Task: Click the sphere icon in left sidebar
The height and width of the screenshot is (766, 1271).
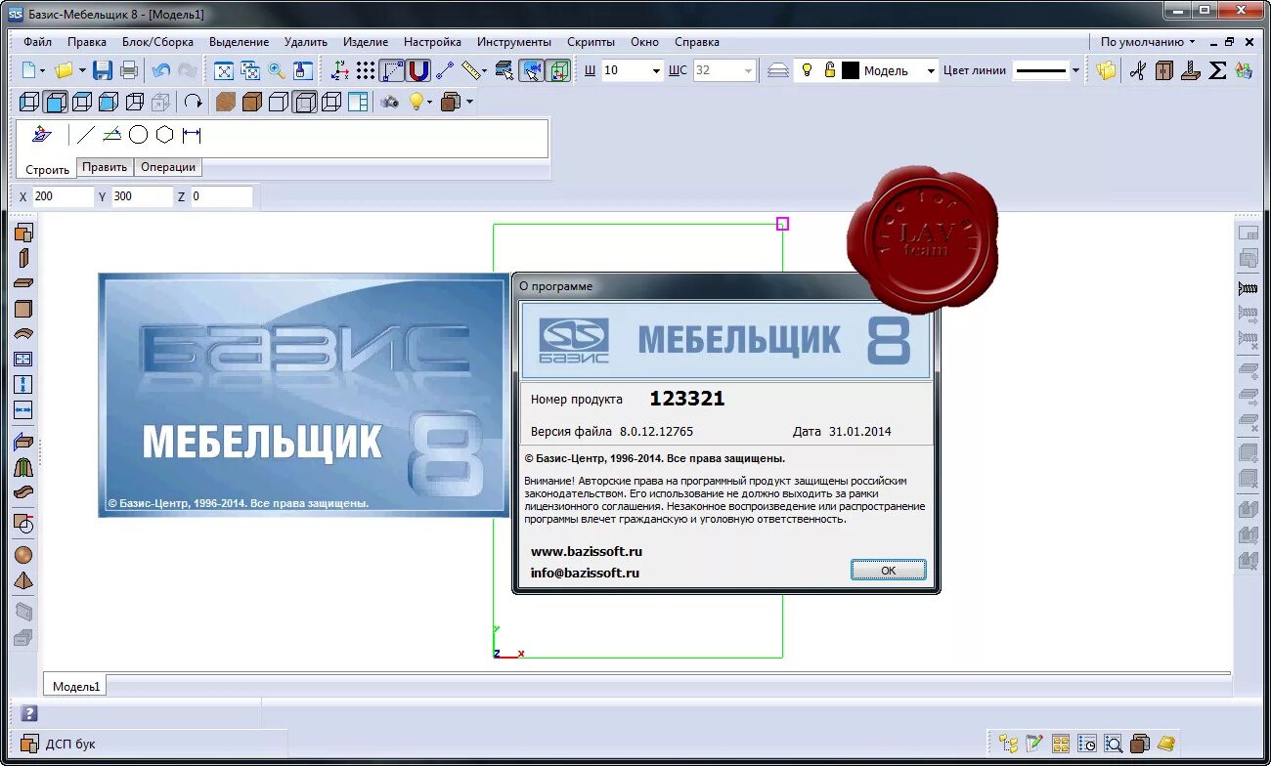Action: (x=23, y=555)
